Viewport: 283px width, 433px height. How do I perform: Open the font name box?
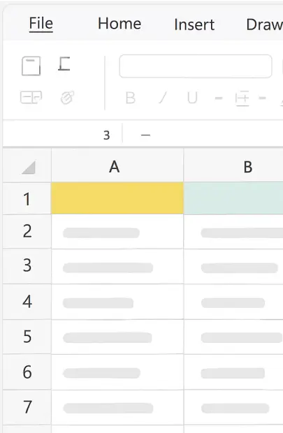(196, 66)
